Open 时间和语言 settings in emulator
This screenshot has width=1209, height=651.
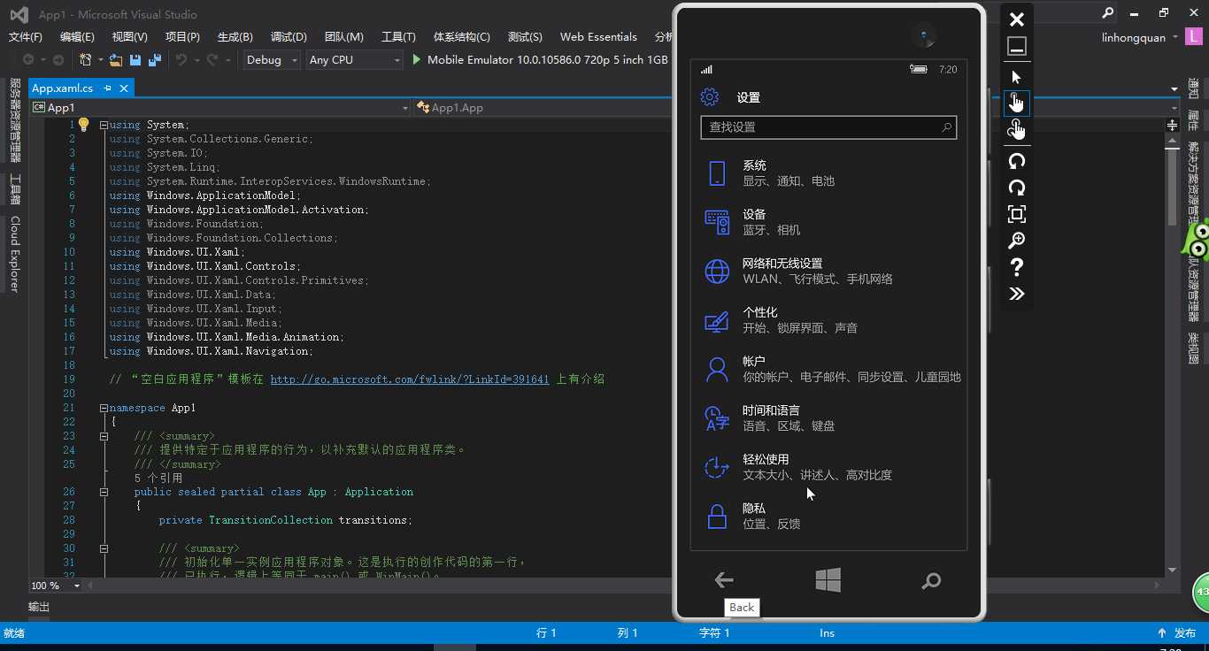point(828,417)
